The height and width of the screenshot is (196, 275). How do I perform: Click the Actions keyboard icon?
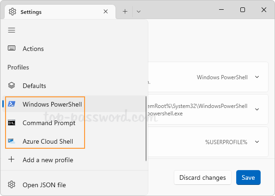(x=12, y=48)
